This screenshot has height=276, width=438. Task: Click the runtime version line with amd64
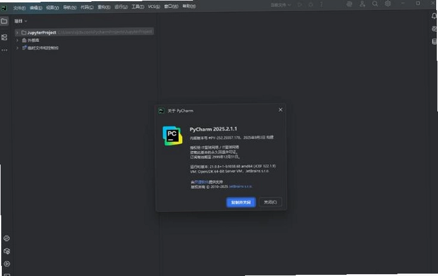click(233, 167)
